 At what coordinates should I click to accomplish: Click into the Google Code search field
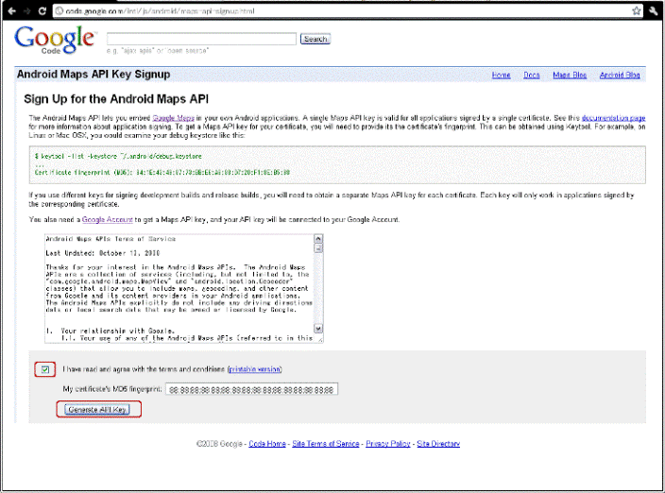[201, 39]
